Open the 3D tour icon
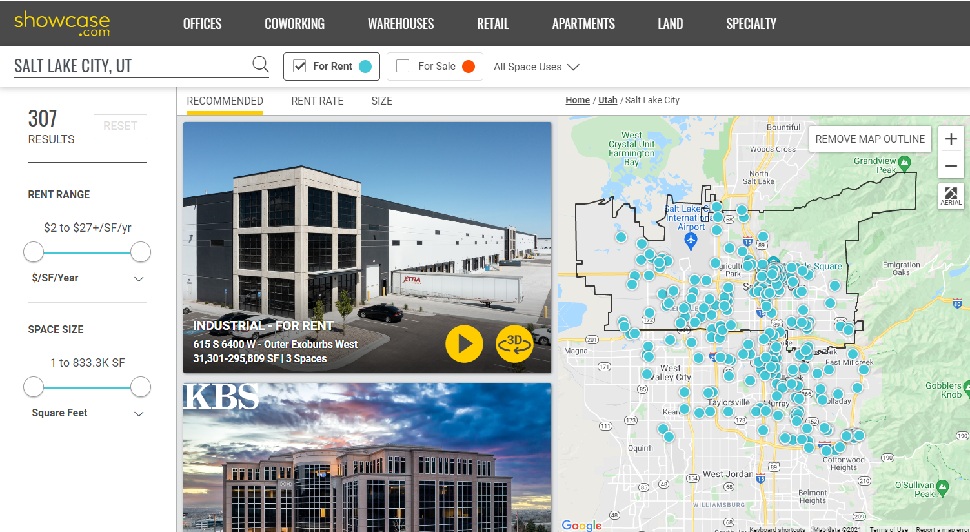The height and width of the screenshot is (532, 970). click(x=514, y=343)
